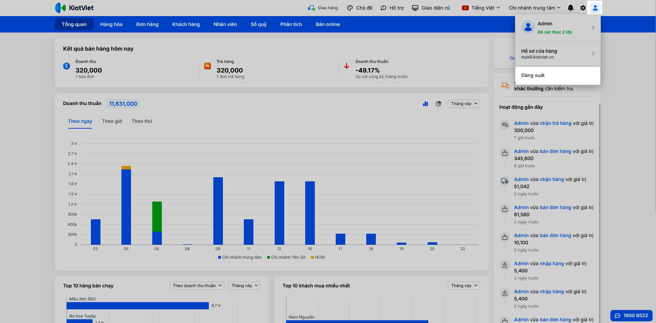Open Hỗ trợ support chat

coord(392,8)
